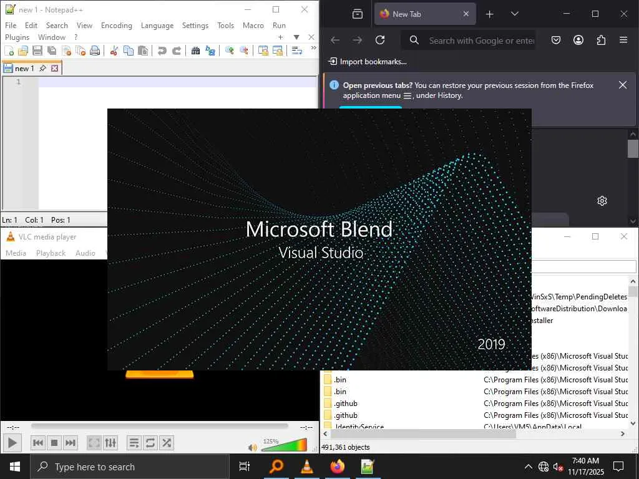
Task: Click the Copy icon in Notepad++ toolbar
Action: point(129,51)
